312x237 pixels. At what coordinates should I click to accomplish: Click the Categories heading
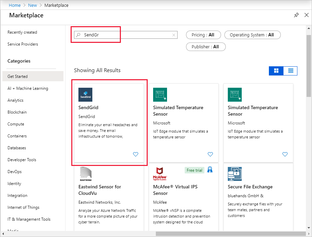click(x=19, y=61)
